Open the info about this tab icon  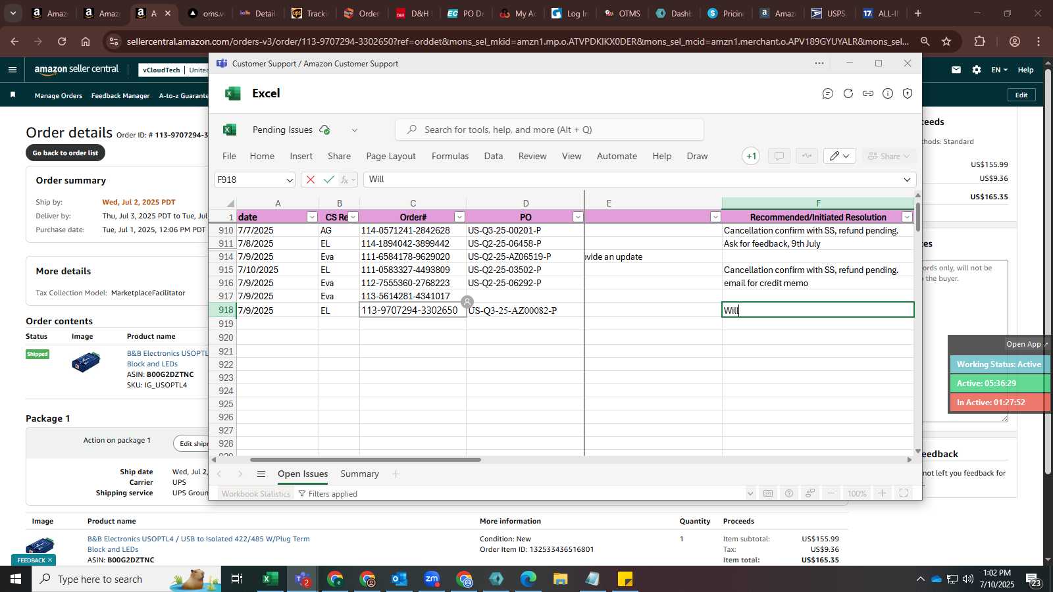[x=888, y=93]
